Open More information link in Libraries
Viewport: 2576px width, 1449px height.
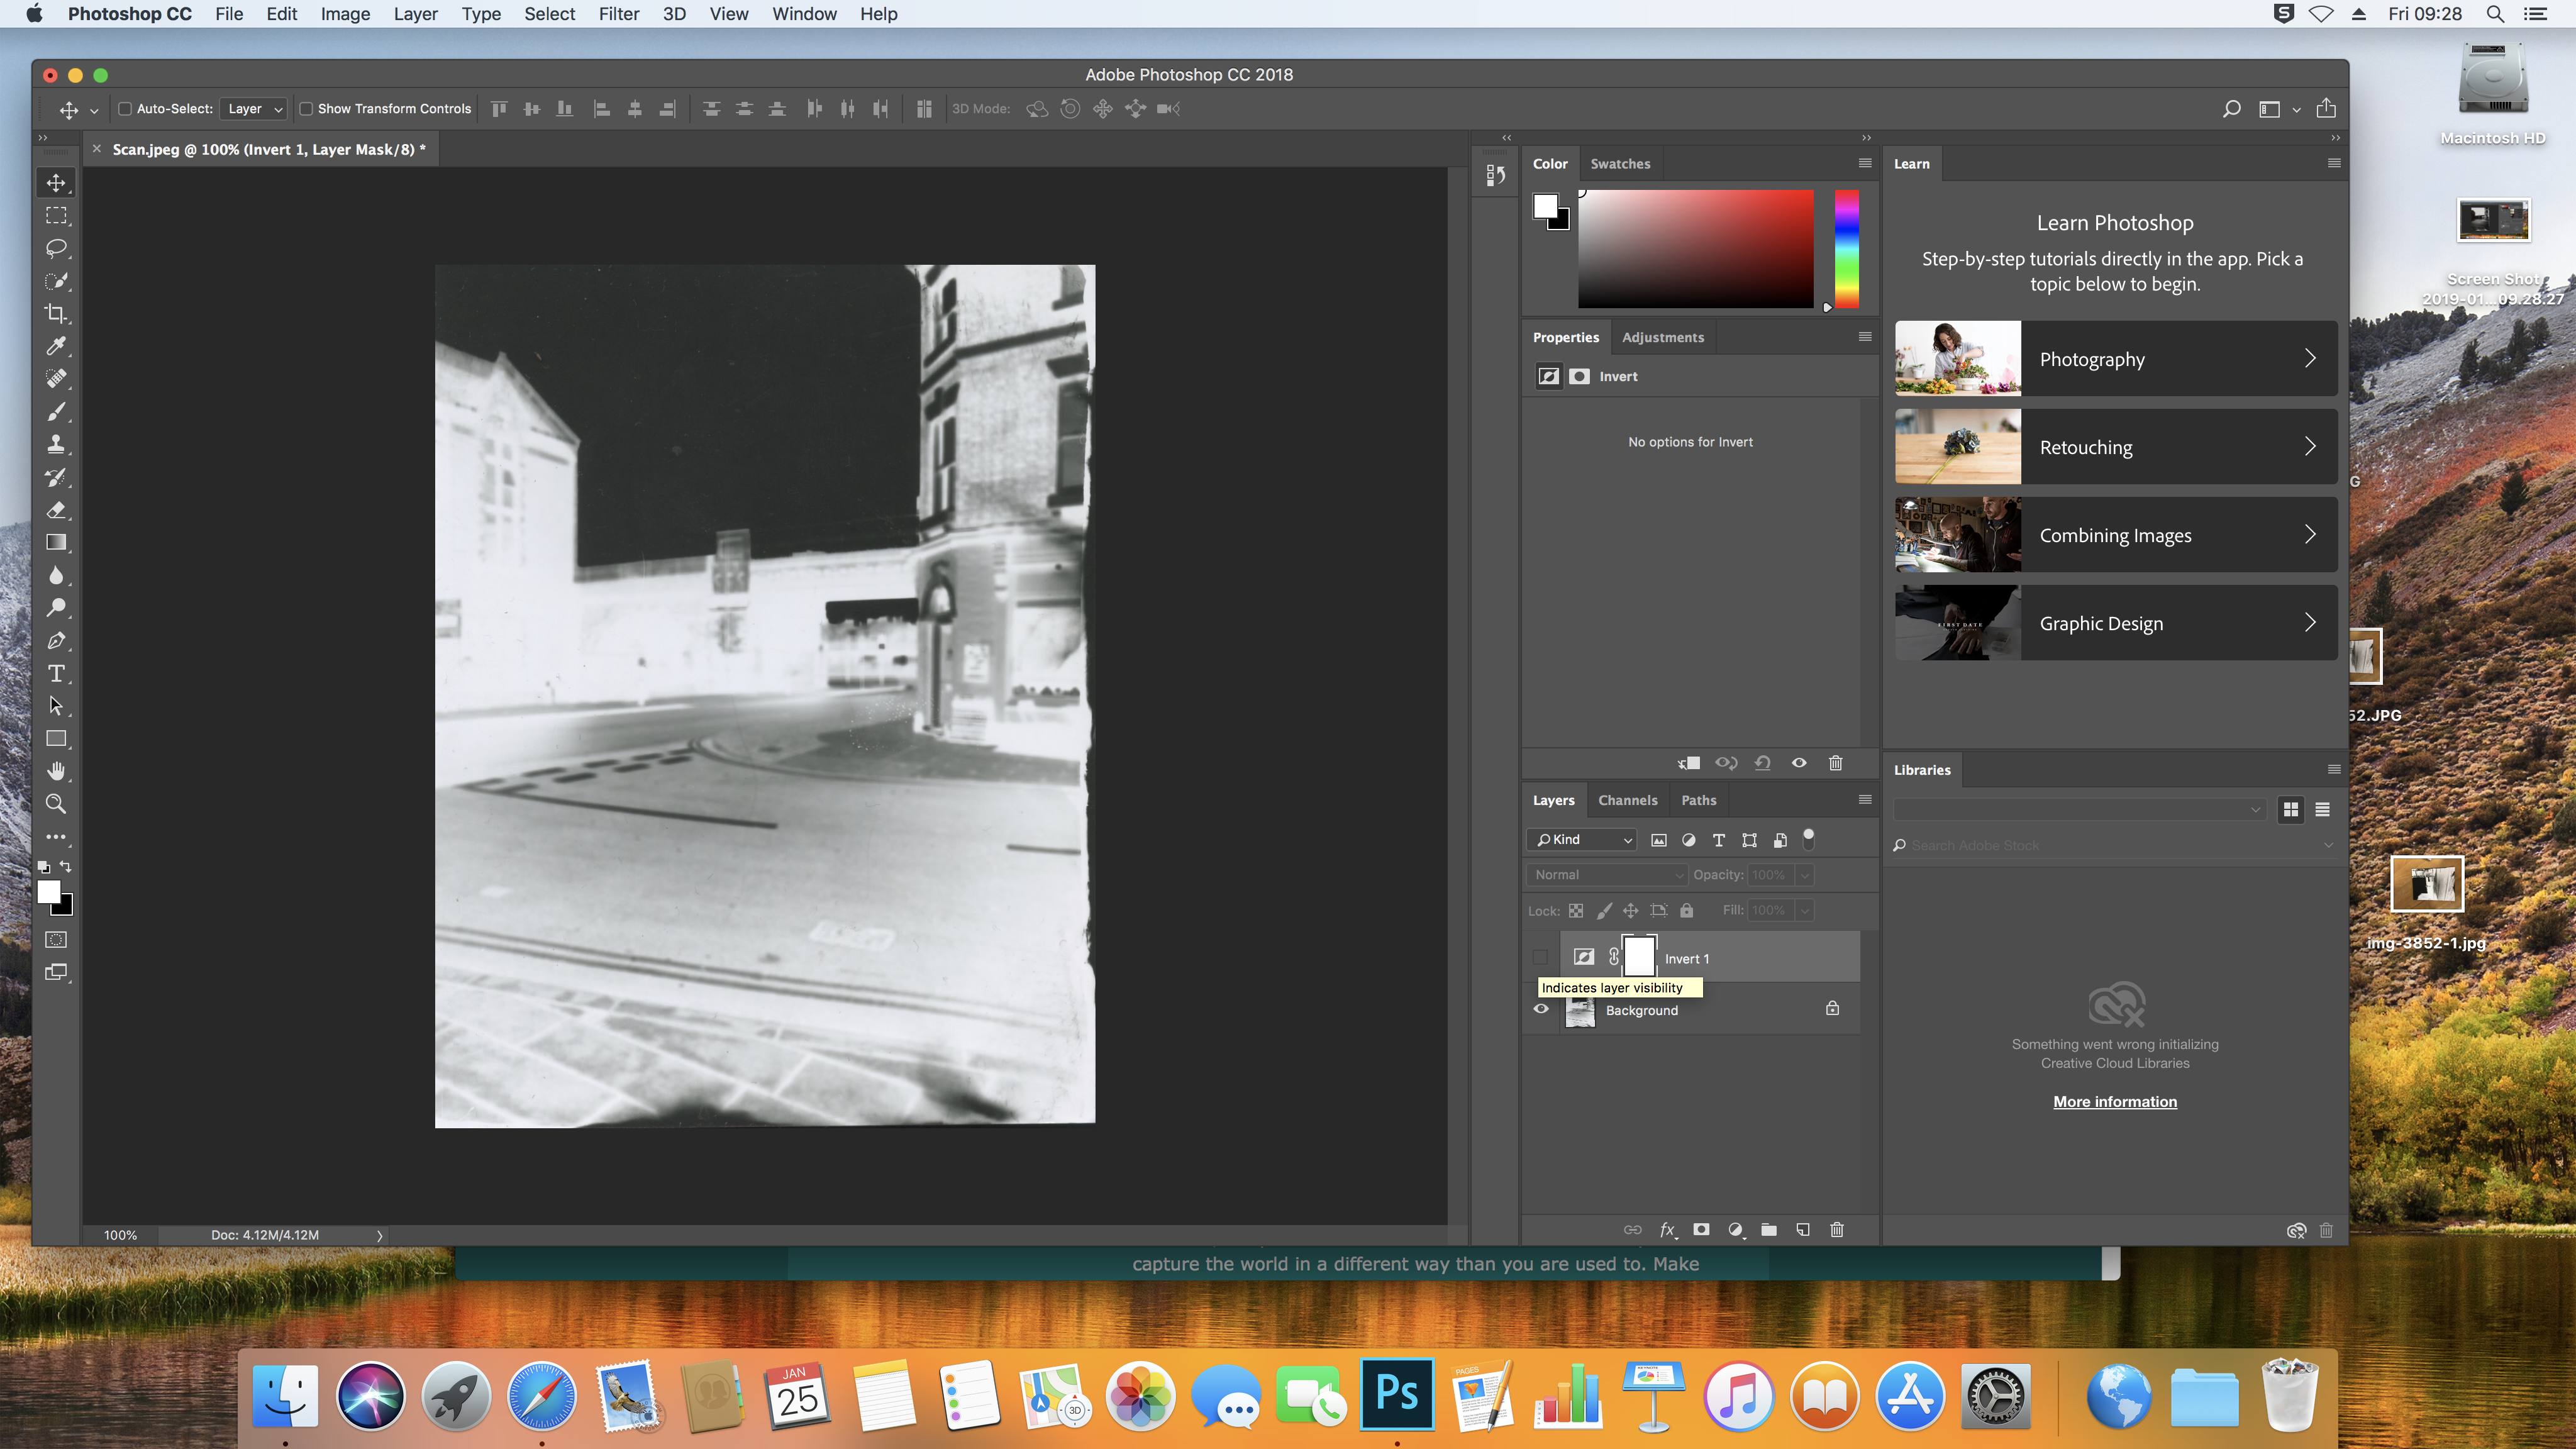tap(2114, 1102)
